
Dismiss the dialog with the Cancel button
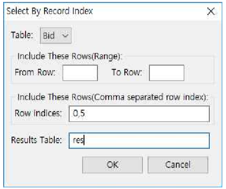(178, 165)
